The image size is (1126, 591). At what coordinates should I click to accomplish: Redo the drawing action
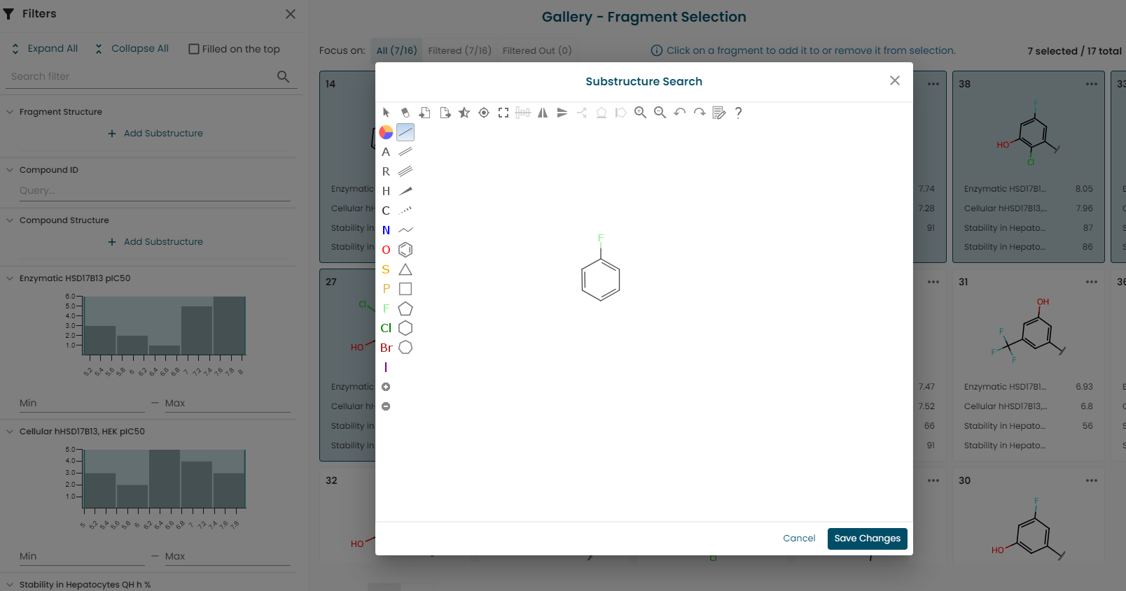699,113
